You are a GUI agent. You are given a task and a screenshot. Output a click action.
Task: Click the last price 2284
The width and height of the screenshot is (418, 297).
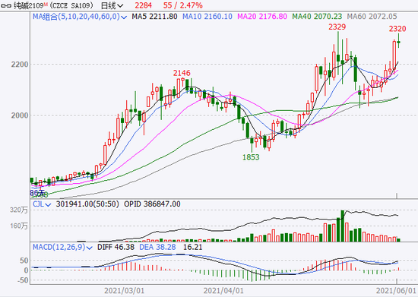[143, 5]
